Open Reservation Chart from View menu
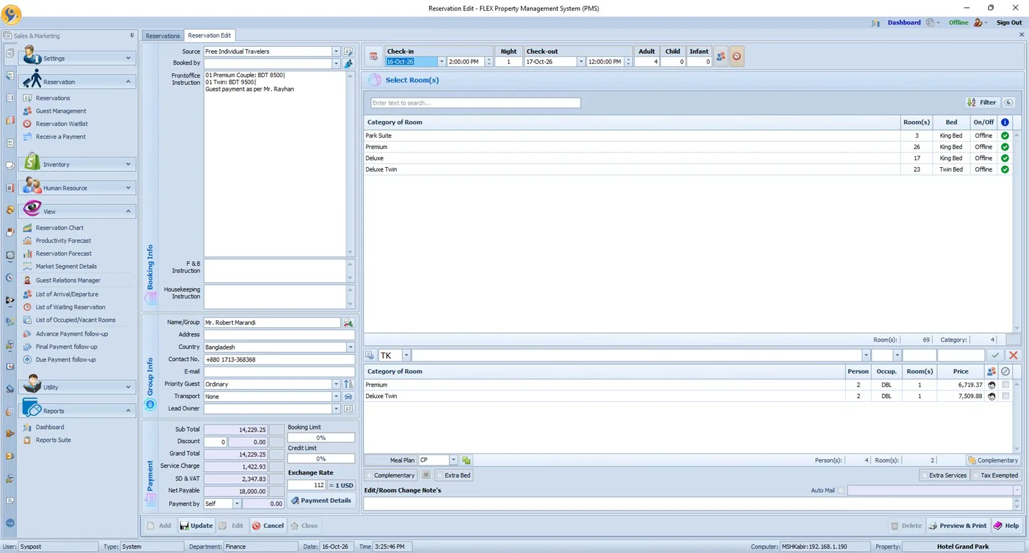Viewport: 1029px width, 553px height. pos(60,228)
